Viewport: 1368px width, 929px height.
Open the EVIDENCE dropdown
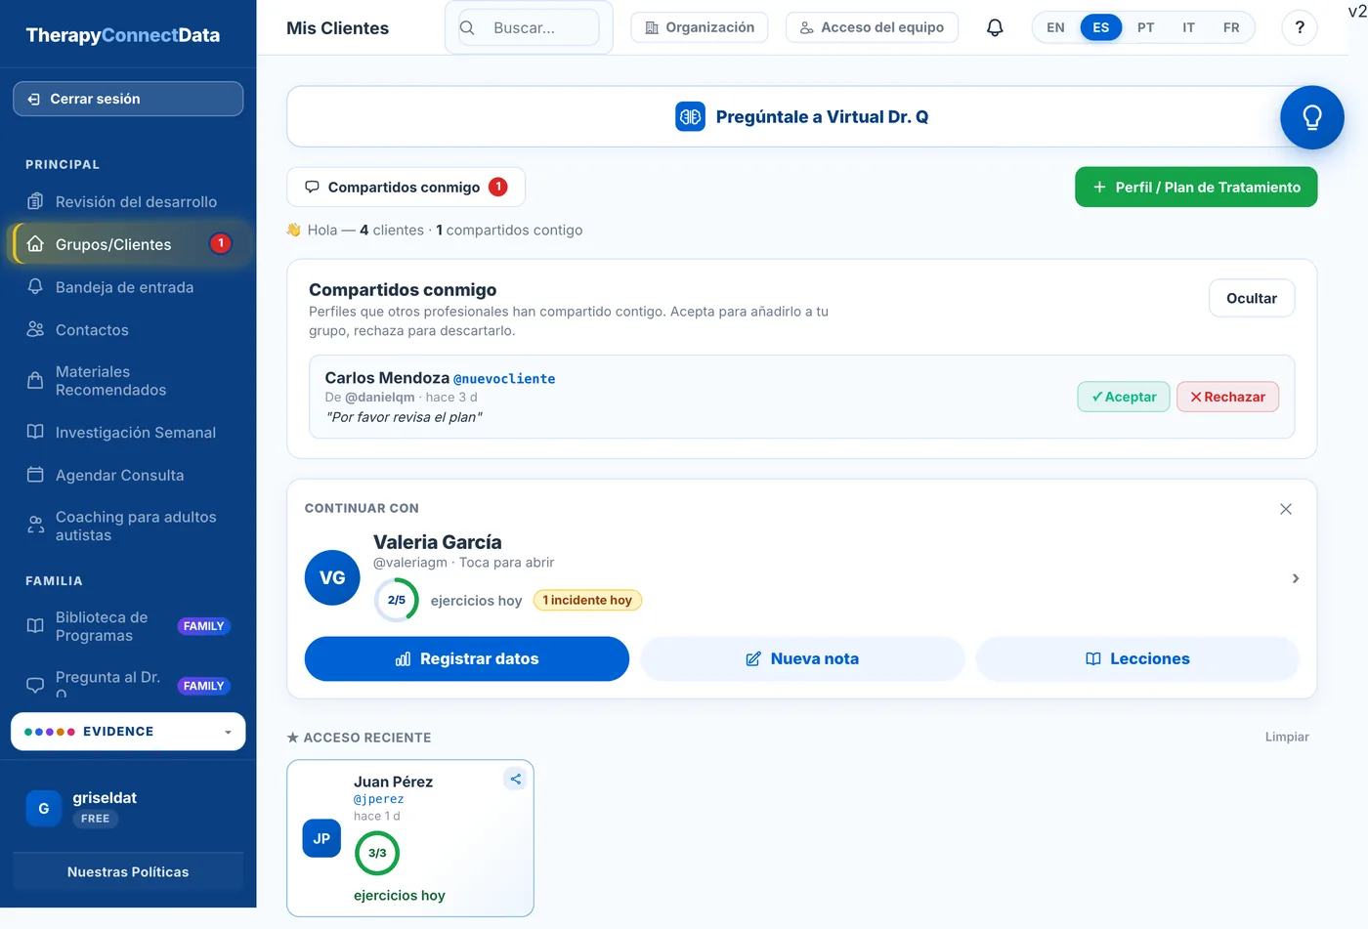point(128,732)
